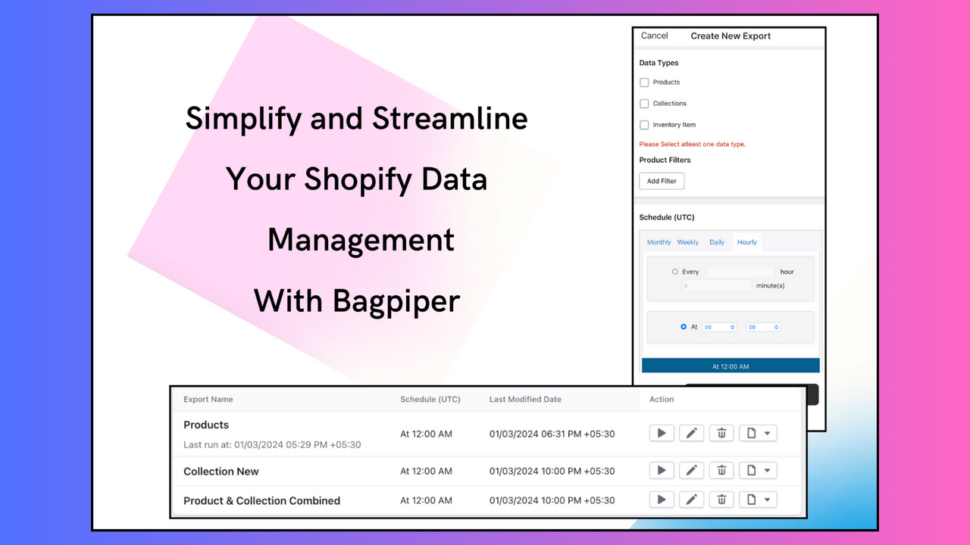Click the minute(s) input field
Image resolution: width=970 pixels, height=545 pixels.
pyautogui.click(x=716, y=286)
